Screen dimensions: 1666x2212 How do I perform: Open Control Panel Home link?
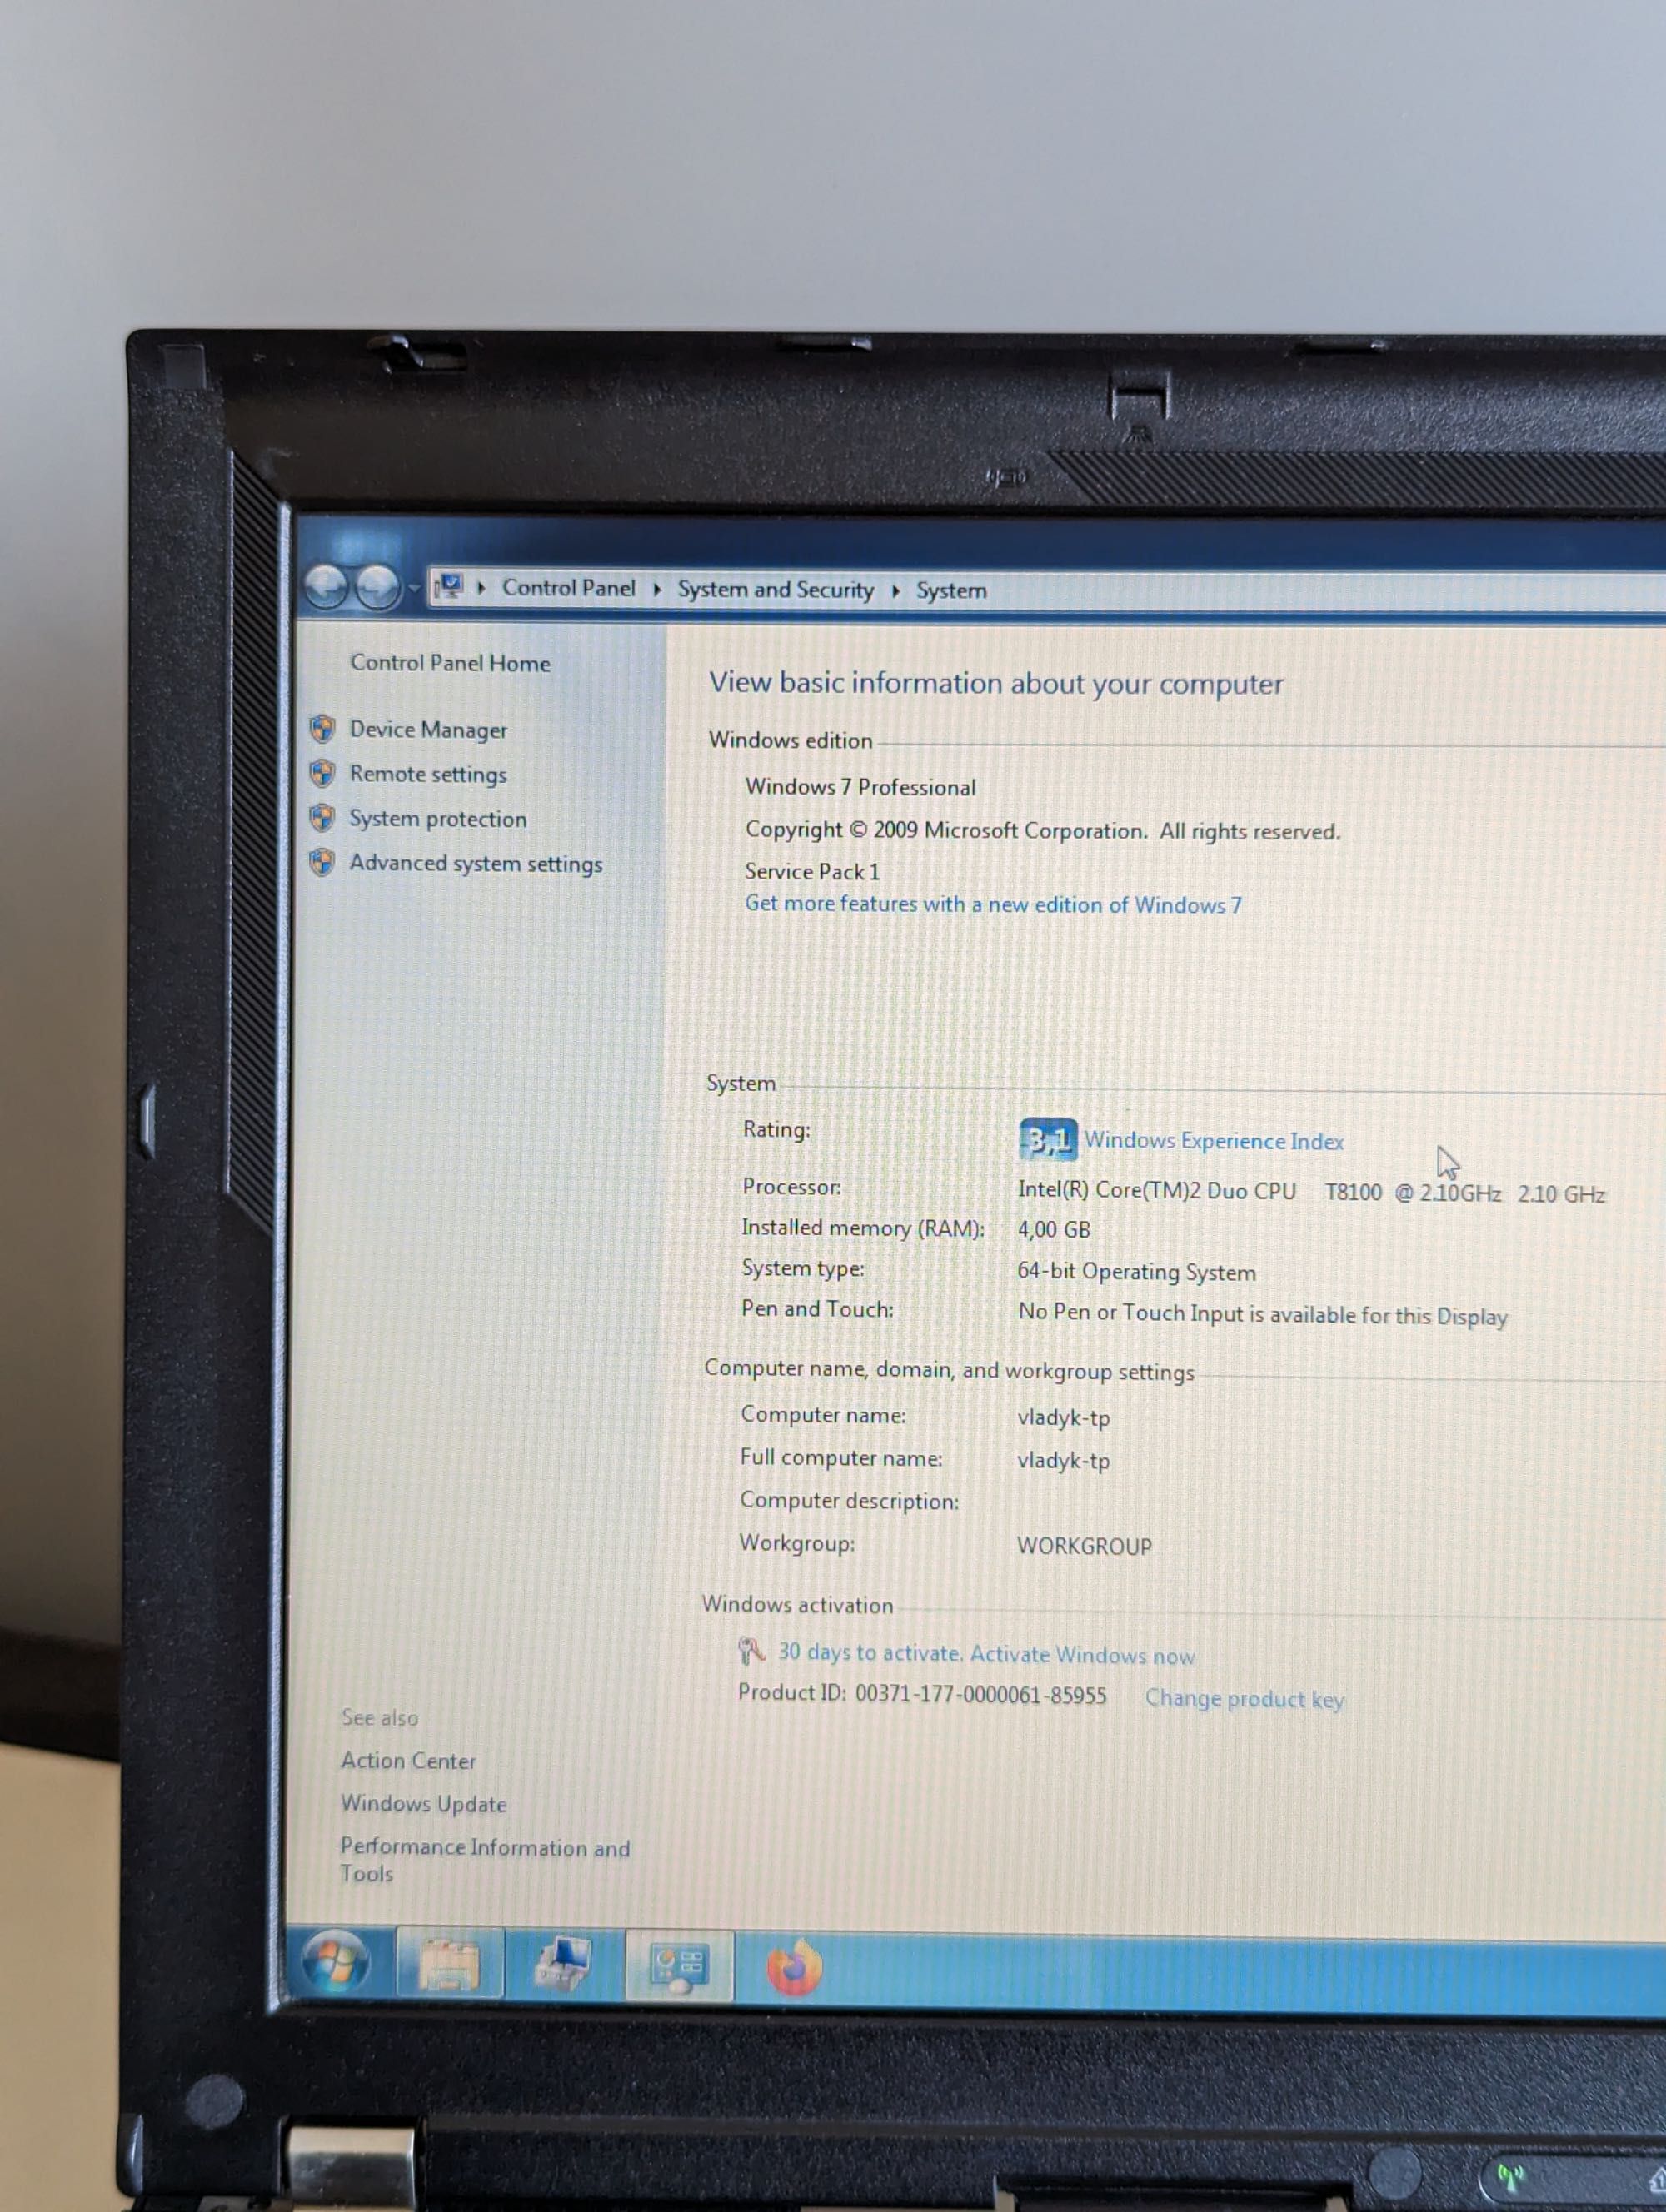coord(450,663)
